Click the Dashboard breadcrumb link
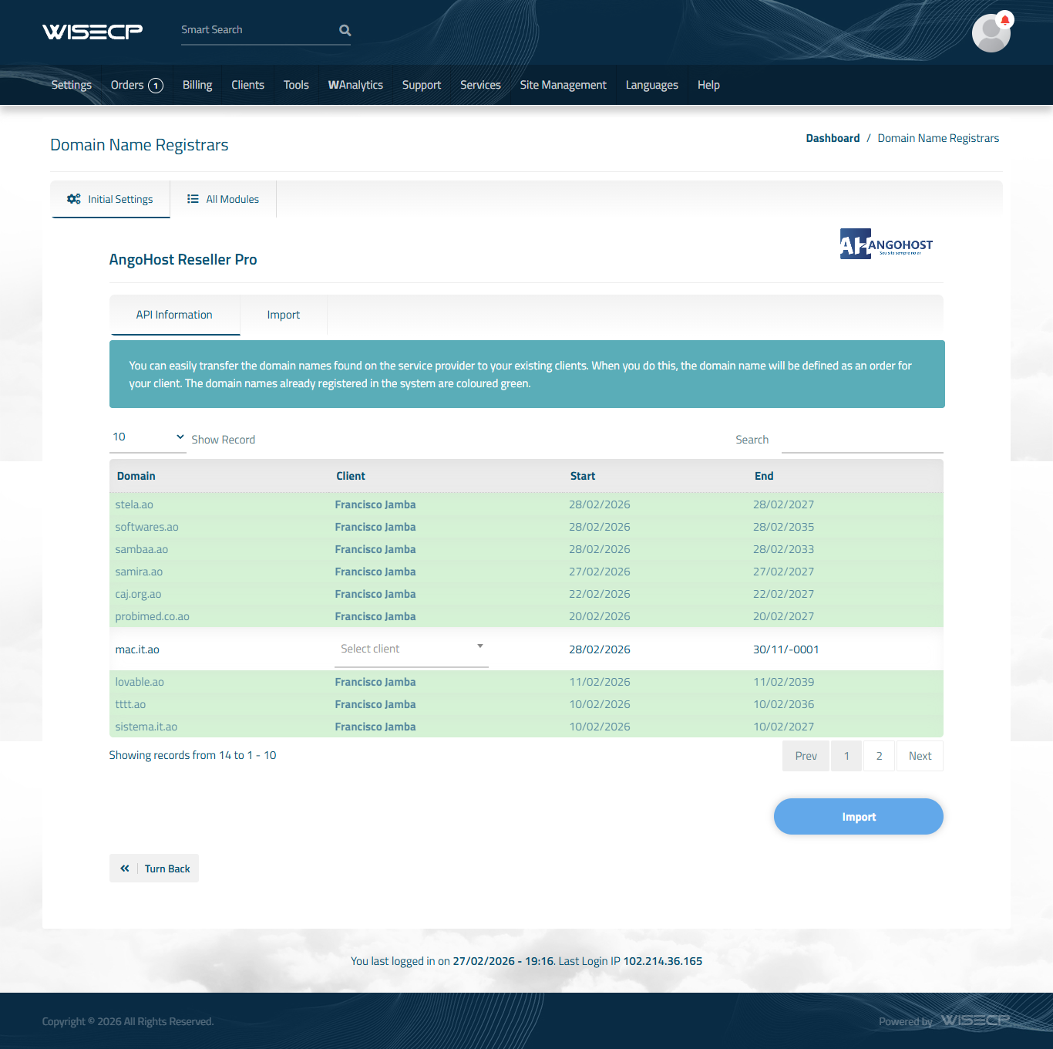The width and height of the screenshot is (1053, 1049). pyautogui.click(x=833, y=138)
